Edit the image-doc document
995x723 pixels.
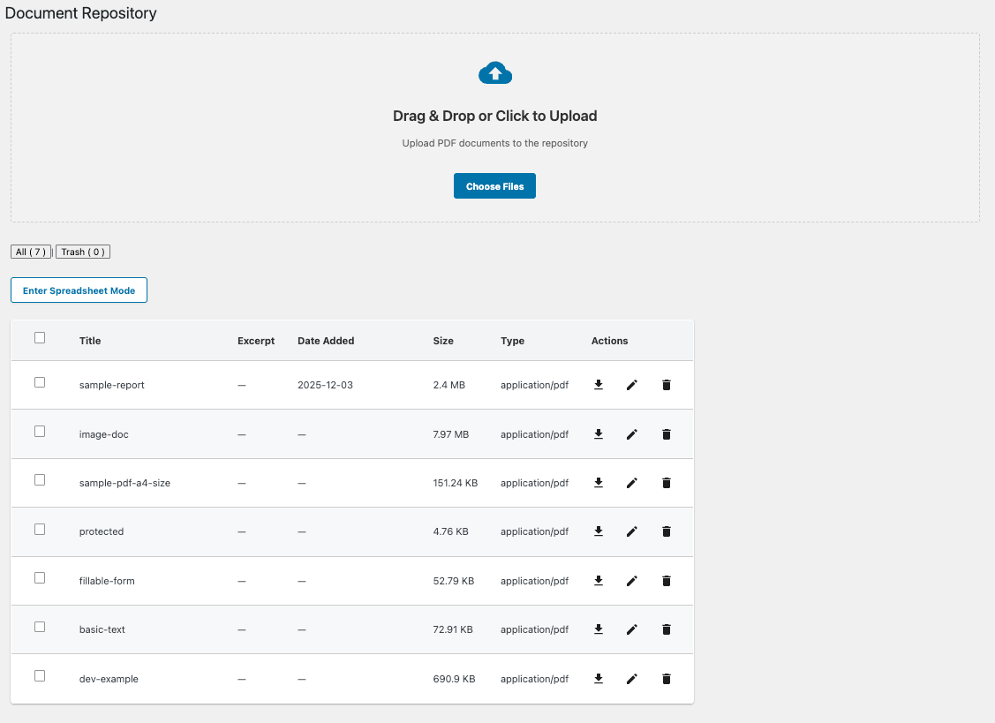coord(631,433)
